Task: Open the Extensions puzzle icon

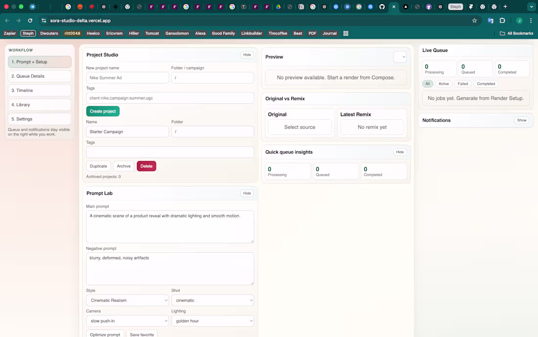Action: click(502, 21)
